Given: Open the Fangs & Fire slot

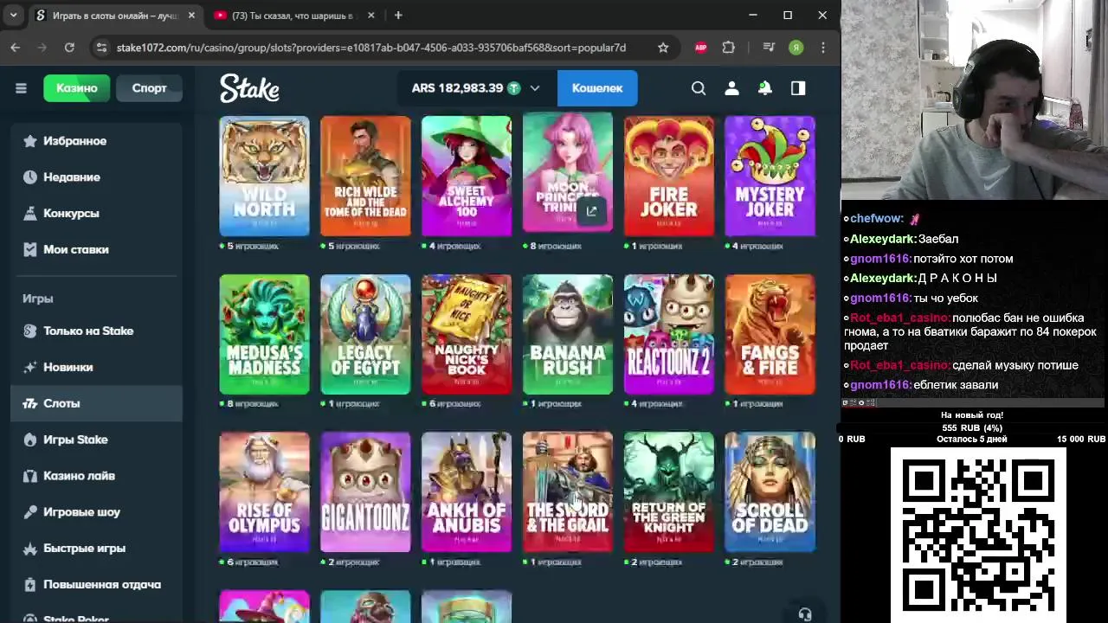Looking at the screenshot, I should (x=770, y=335).
